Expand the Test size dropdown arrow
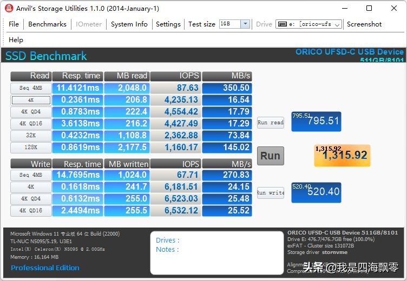Image resolution: width=407 pixels, height=281 pixels. 245,24
